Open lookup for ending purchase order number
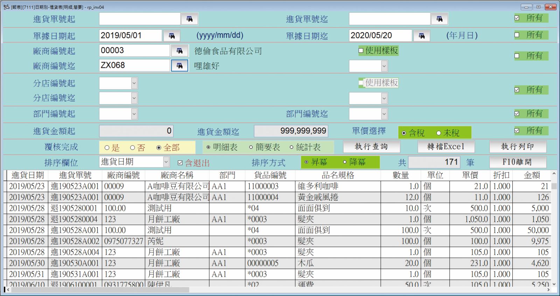This screenshot has height=296, width=560. [439, 19]
